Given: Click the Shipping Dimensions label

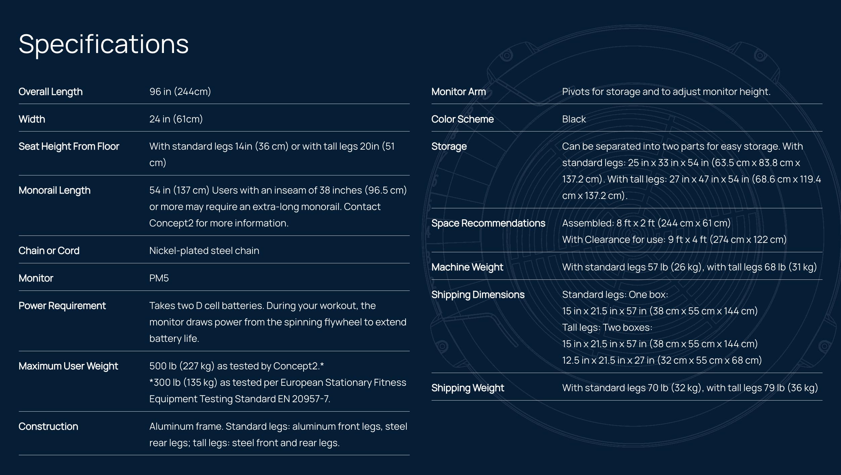Looking at the screenshot, I should pos(478,295).
